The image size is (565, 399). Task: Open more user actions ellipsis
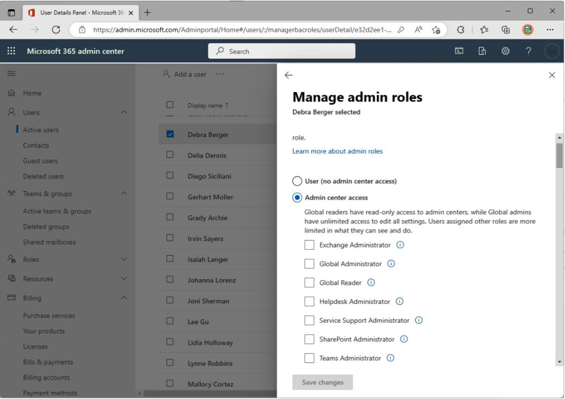coord(220,74)
